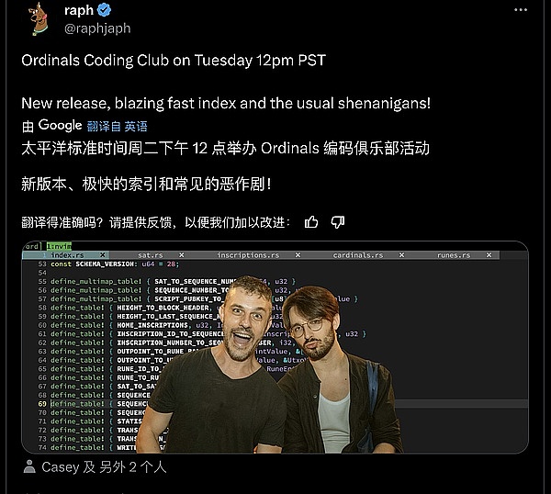Click raph's Scooby-Doo profile avatar

pyautogui.click(x=39, y=19)
